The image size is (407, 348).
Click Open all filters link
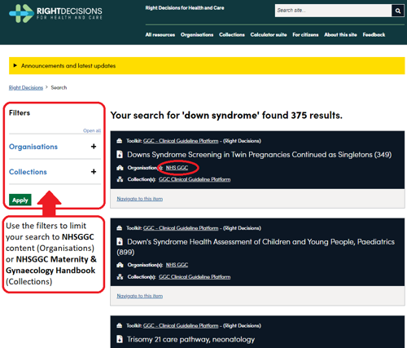(92, 130)
